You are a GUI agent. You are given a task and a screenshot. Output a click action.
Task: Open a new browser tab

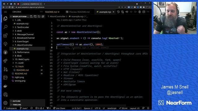pyautogui.click(x=44, y=4)
